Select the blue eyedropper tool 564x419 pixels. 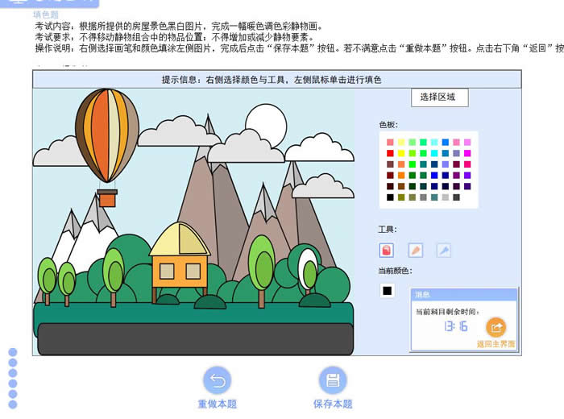pos(443,251)
